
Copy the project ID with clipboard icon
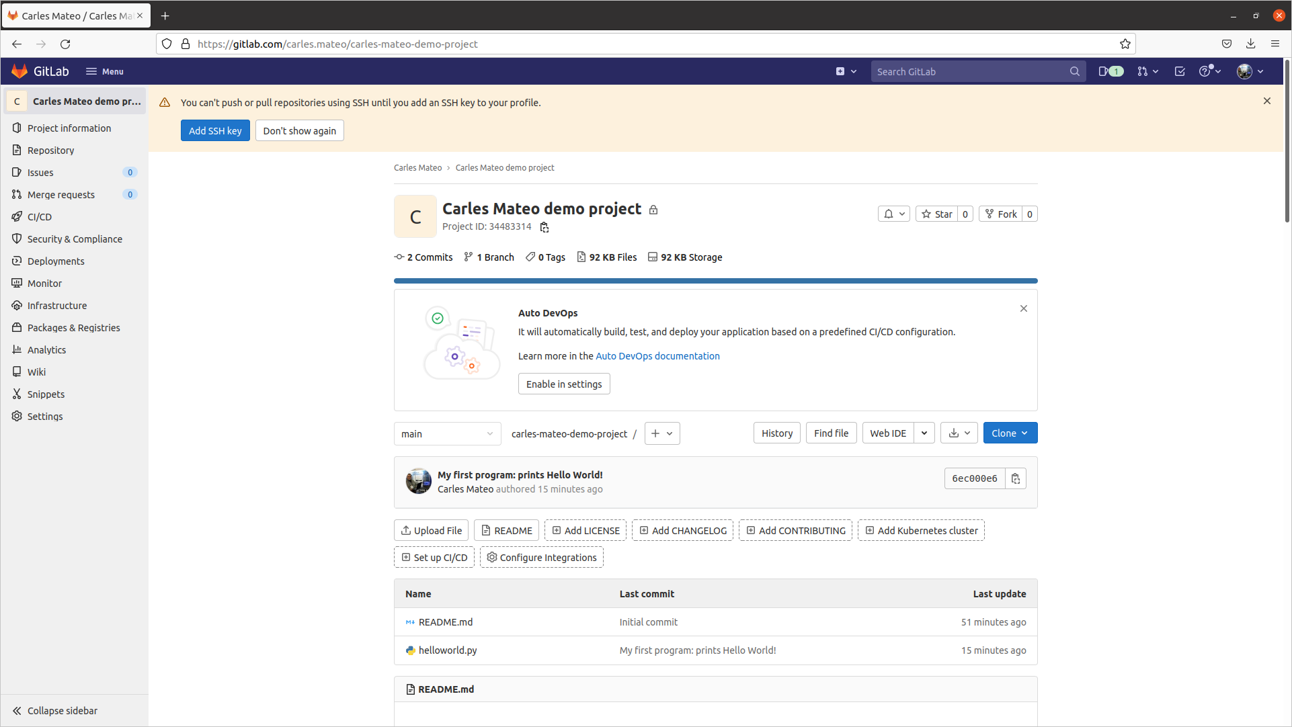544,227
